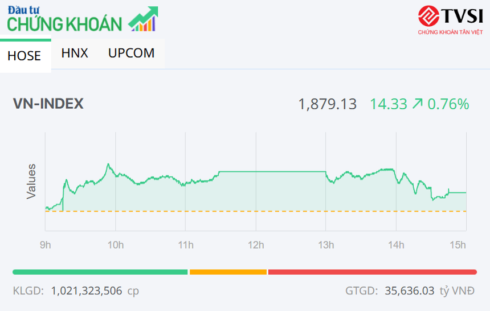Click the green up-right arrow icon

click(418, 104)
